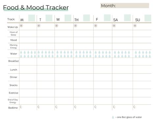
Task: Select the moon icon in Sunday's Bedtime cell
Action: pyautogui.click(x=135, y=107)
